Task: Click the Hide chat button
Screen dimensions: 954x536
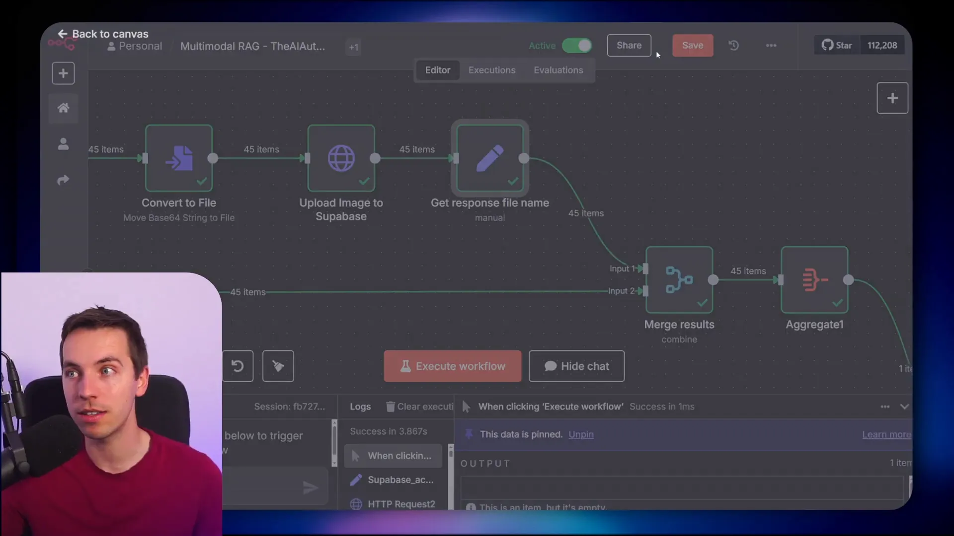Action: [576, 366]
